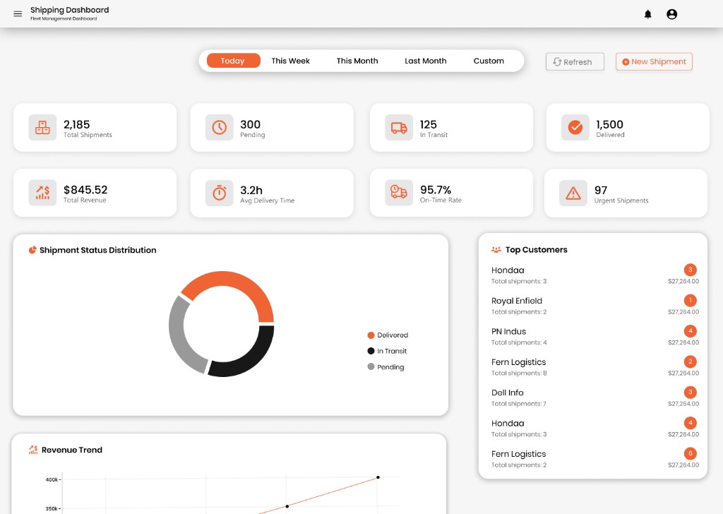Select Dell Info customer name
723x514 pixels.
(507, 393)
